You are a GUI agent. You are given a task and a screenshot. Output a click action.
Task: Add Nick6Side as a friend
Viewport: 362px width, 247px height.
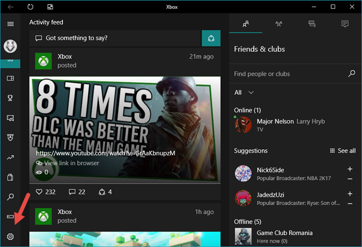tap(350, 169)
